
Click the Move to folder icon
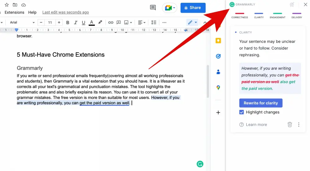pyautogui.click(x=15, y=5)
